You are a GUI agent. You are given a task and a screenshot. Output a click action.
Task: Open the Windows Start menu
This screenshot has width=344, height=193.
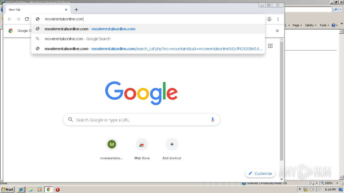pos(8,189)
